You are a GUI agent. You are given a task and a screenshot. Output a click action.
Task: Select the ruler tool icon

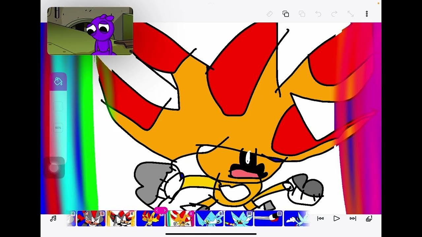pos(269,14)
